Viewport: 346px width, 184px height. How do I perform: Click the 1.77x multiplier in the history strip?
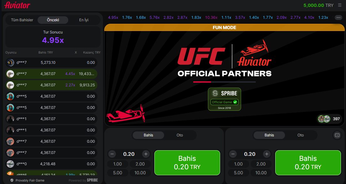268,18
